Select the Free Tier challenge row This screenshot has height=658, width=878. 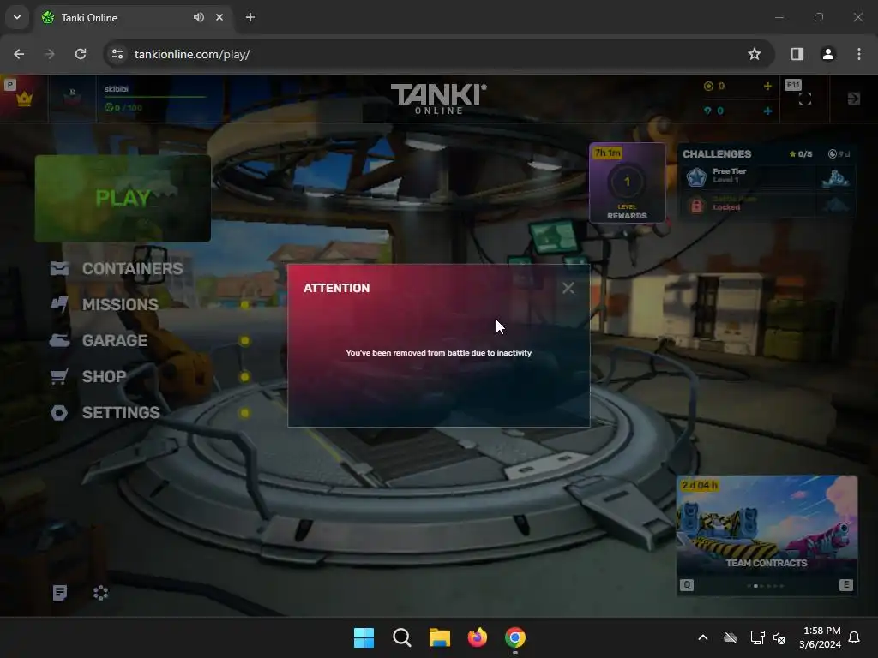[766, 176]
